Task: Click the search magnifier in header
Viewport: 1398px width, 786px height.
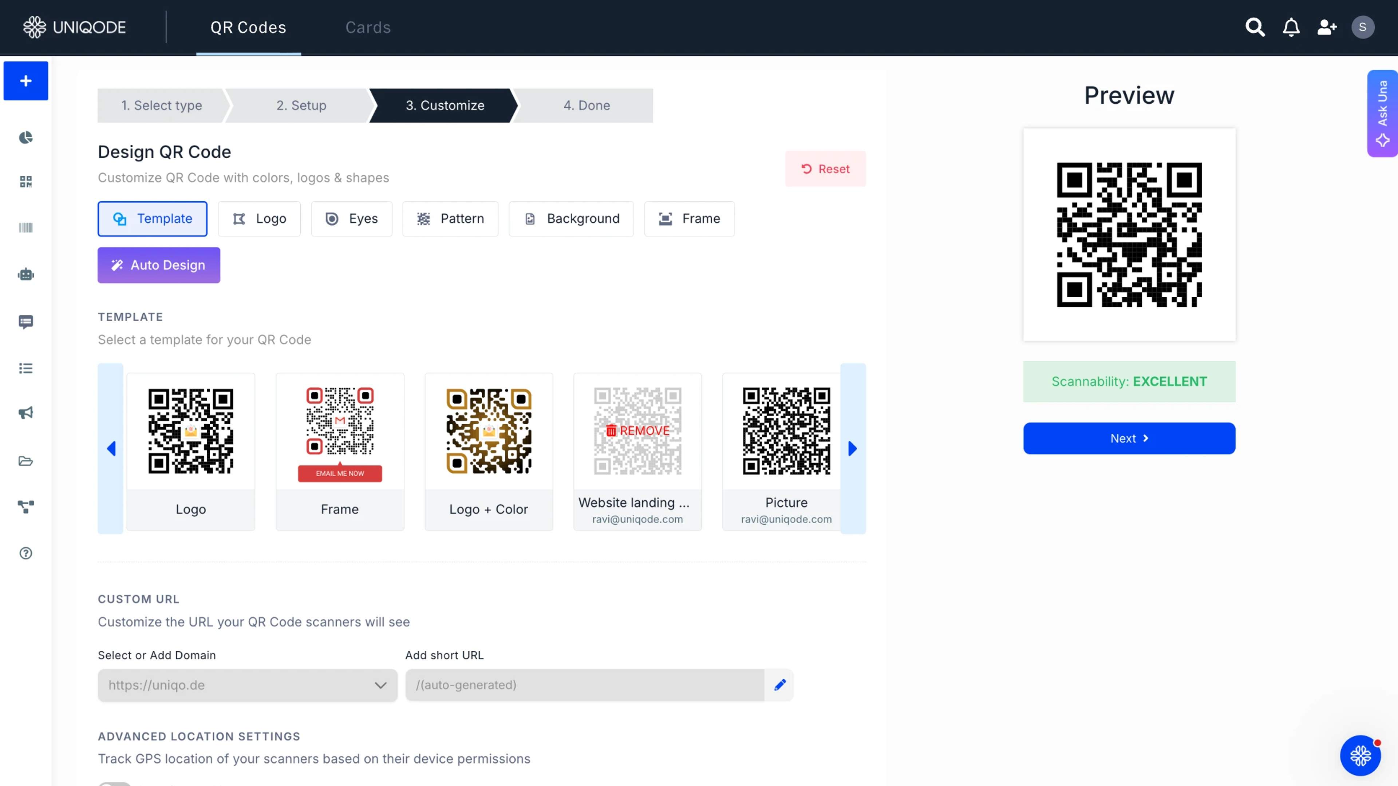Action: pyautogui.click(x=1255, y=27)
